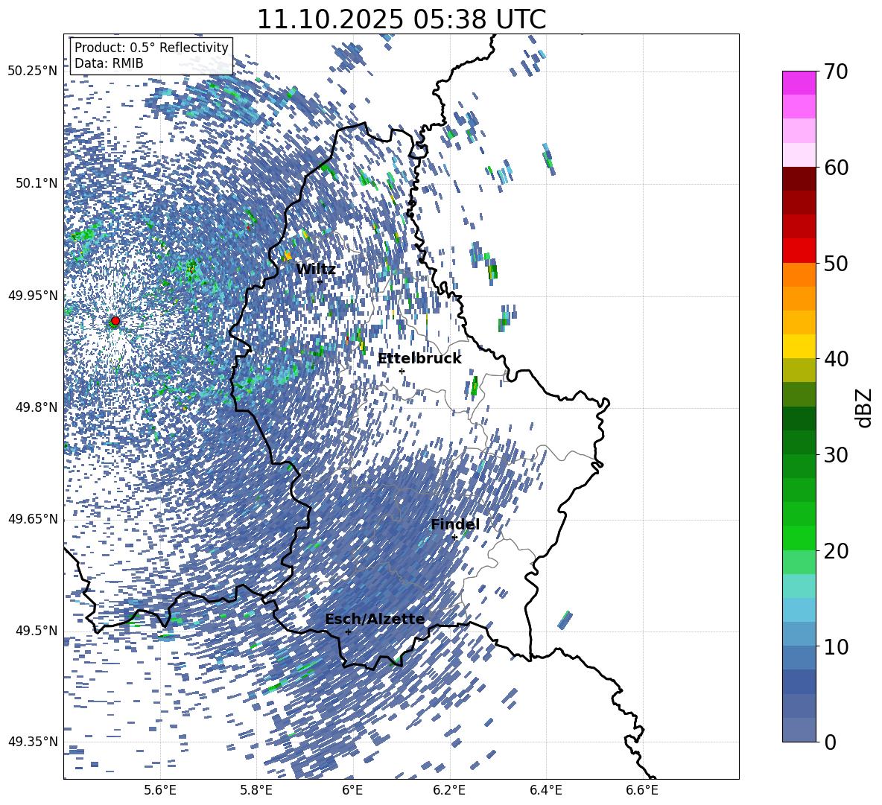Click the olive colorbar segment below 40
This screenshot has width=882, height=805.
799,370
